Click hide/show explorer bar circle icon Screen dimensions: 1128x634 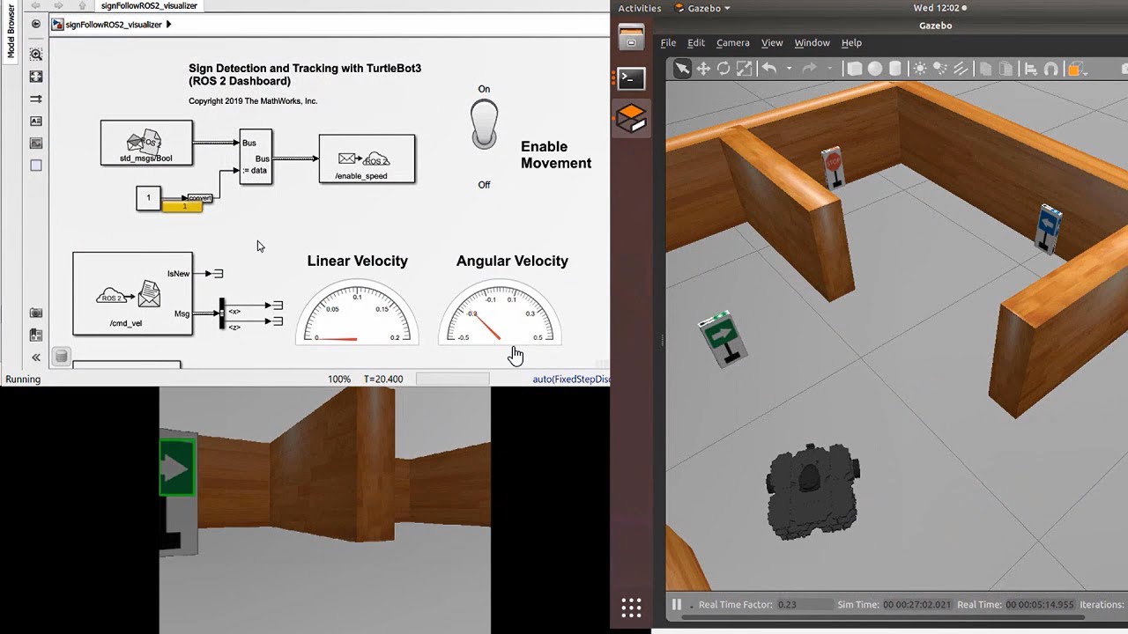pyautogui.click(x=36, y=25)
